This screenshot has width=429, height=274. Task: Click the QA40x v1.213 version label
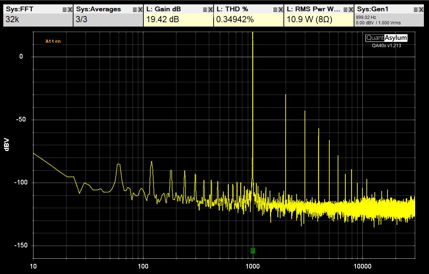(386, 45)
